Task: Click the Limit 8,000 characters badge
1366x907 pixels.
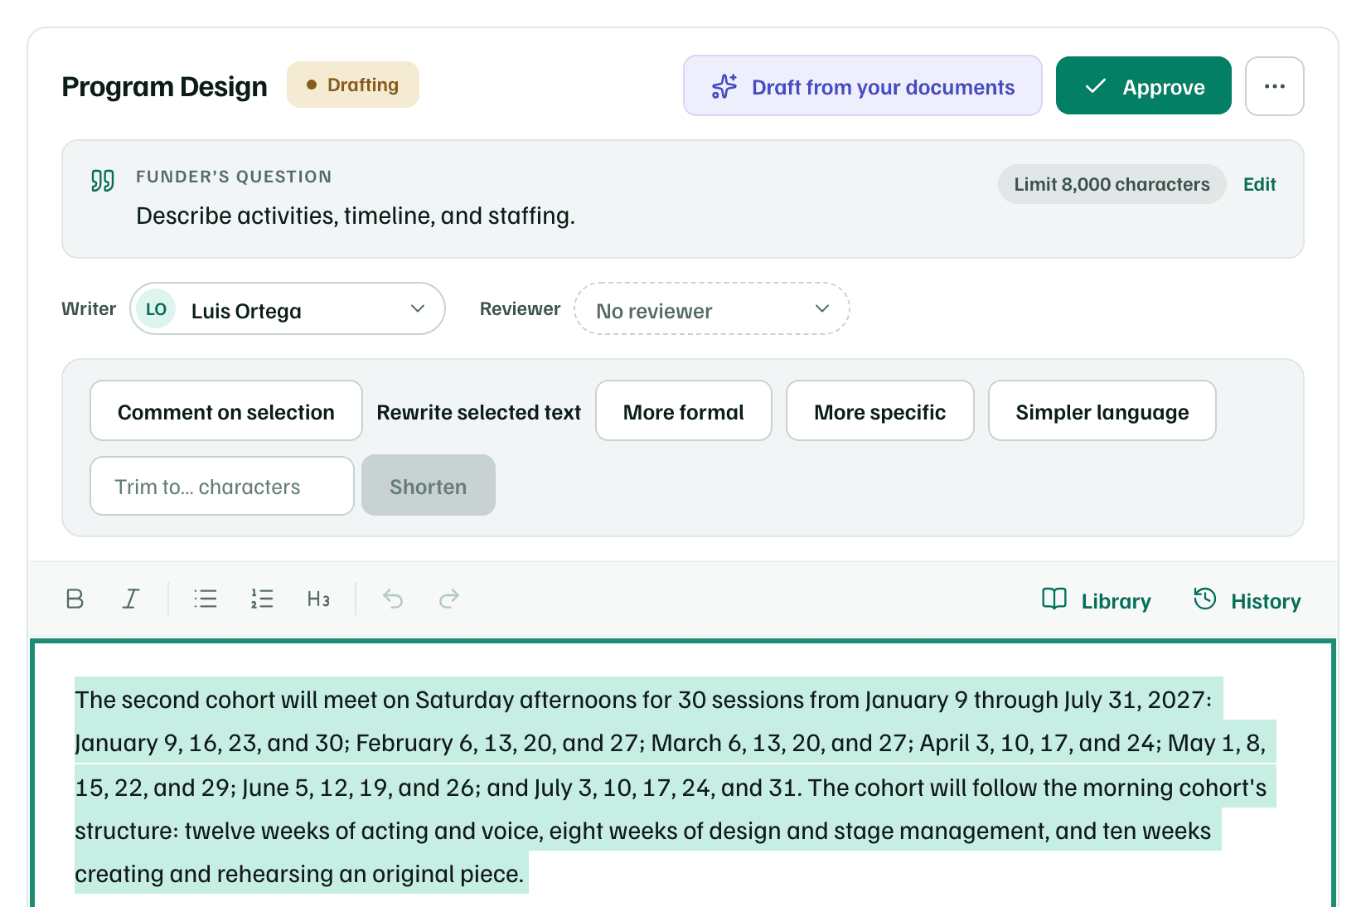Action: tap(1112, 185)
